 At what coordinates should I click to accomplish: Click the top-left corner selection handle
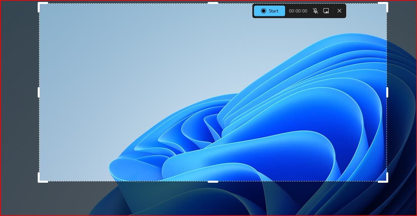coord(39,4)
